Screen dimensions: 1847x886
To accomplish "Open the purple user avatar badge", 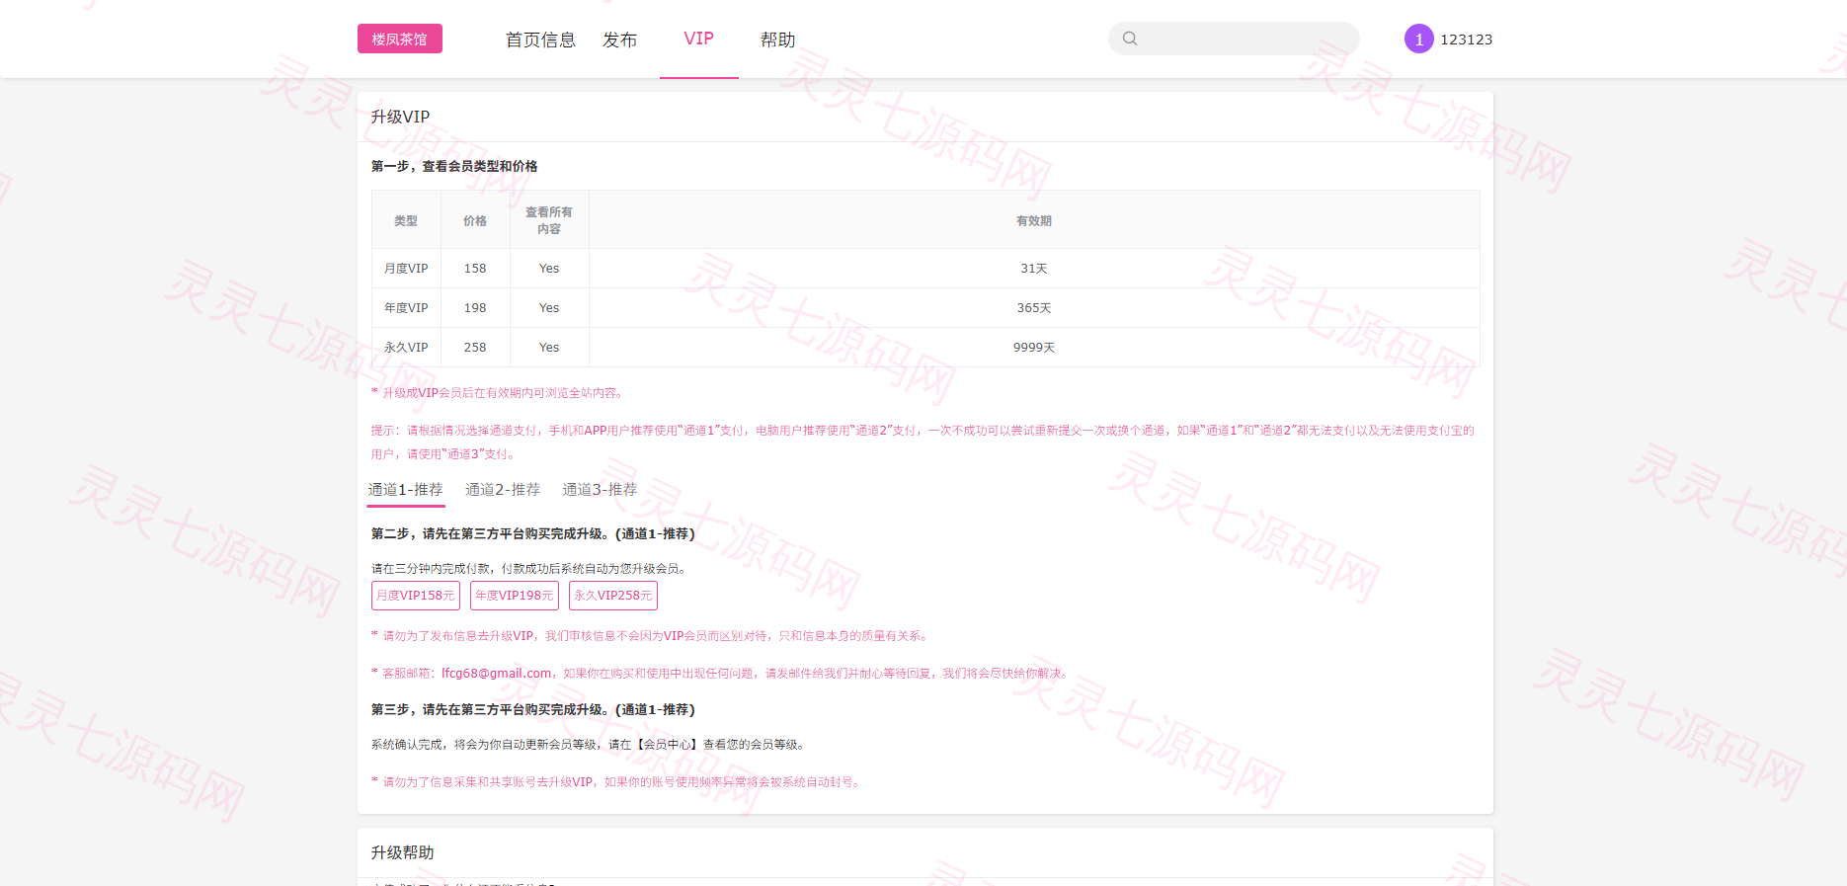I will point(1418,39).
